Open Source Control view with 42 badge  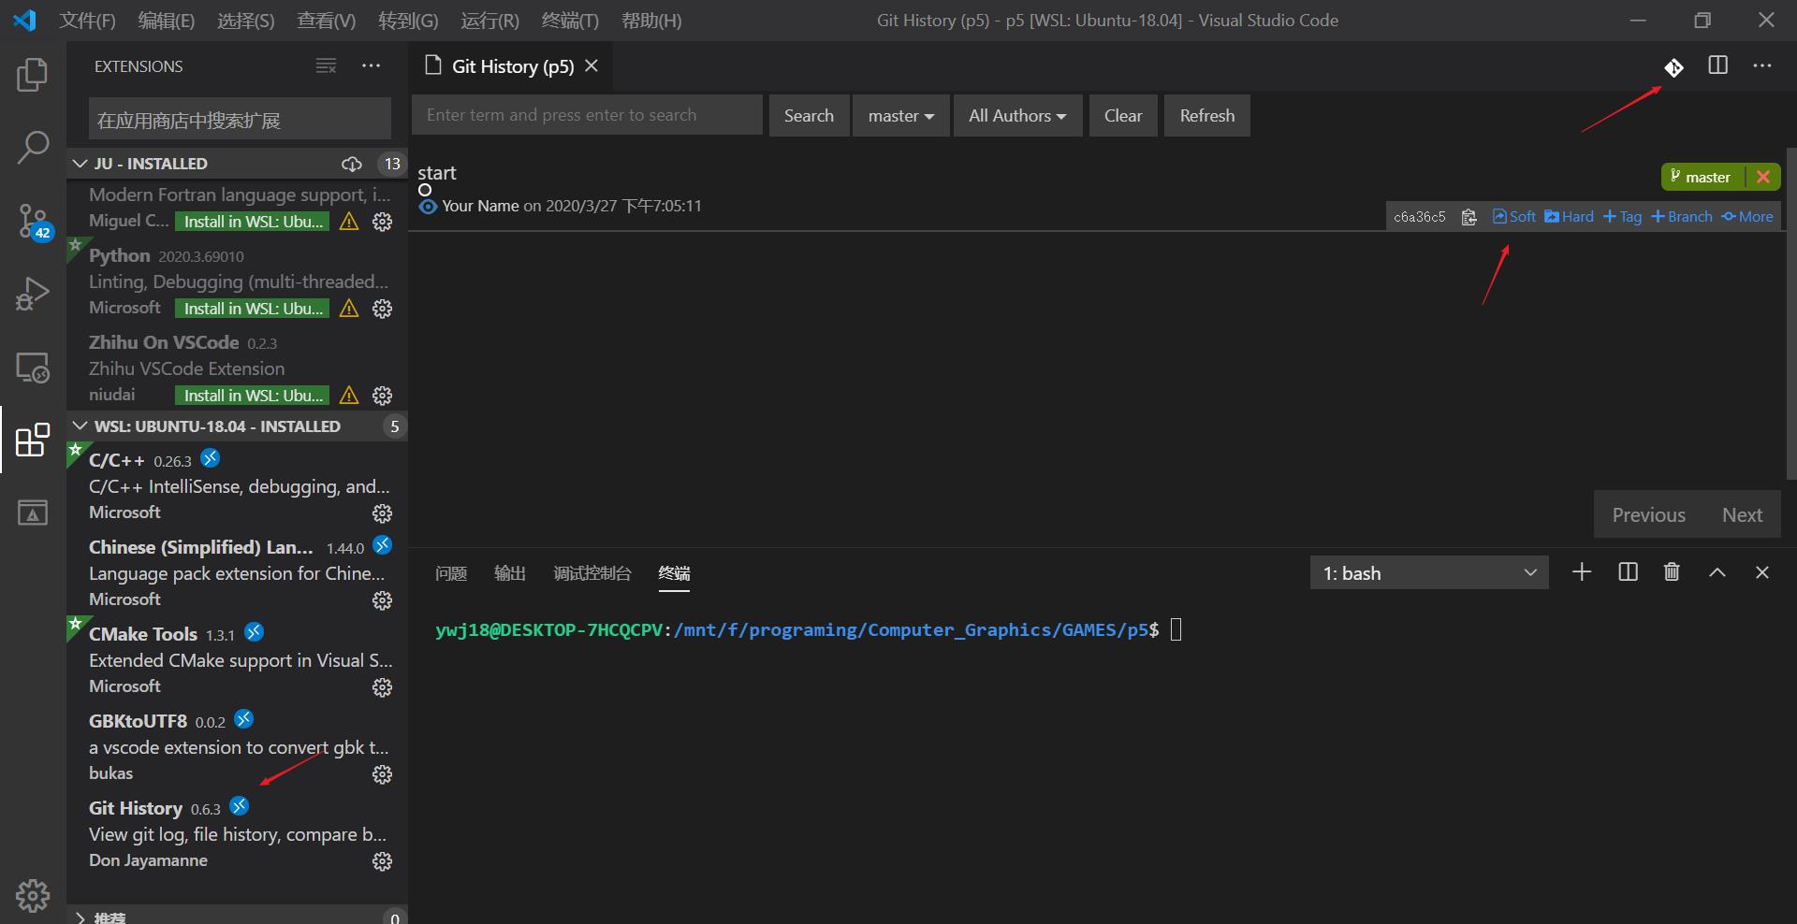tap(33, 221)
